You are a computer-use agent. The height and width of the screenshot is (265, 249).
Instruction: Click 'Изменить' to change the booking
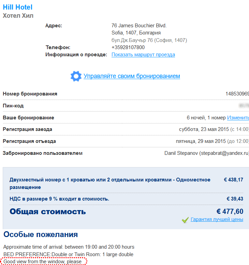click(238, 118)
